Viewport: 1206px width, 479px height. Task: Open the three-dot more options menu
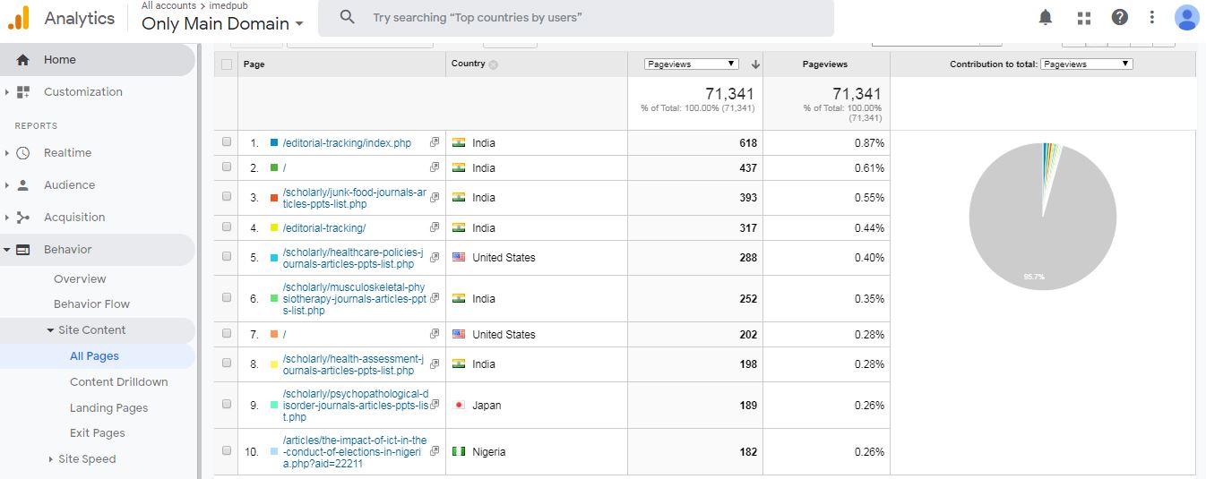tap(1152, 18)
